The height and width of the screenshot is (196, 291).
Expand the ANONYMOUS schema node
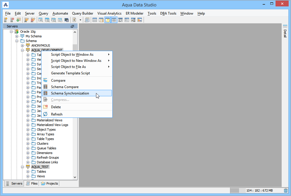[22, 45]
